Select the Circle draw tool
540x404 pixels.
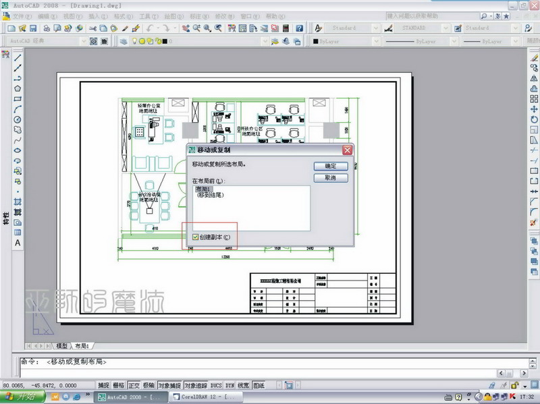[x=18, y=120]
